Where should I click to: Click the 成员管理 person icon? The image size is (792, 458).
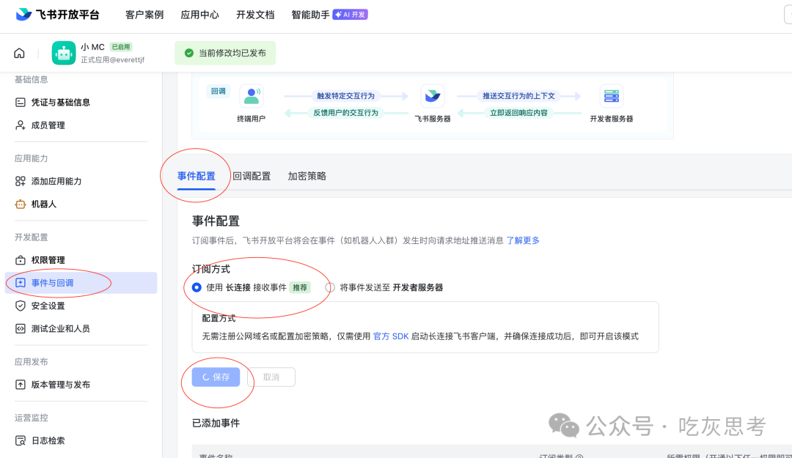click(21, 125)
